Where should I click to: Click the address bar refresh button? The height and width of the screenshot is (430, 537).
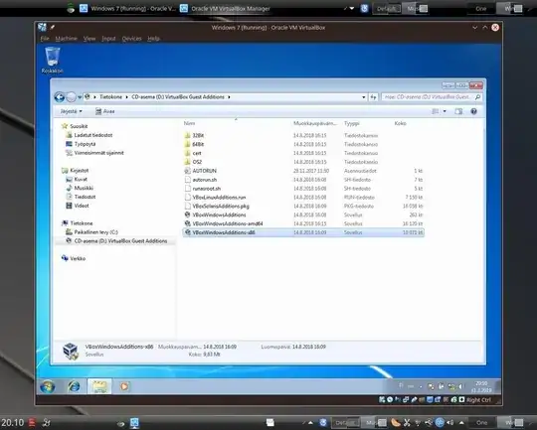(x=373, y=97)
